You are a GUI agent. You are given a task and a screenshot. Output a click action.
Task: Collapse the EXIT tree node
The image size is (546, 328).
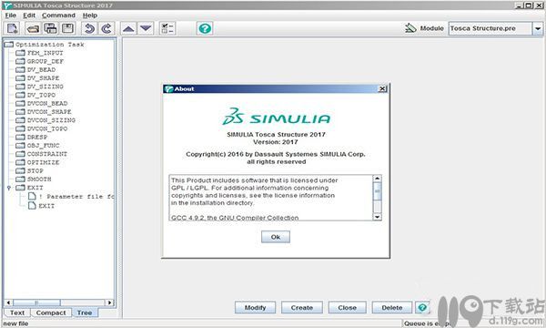pyautogui.click(x=9, y=188)
